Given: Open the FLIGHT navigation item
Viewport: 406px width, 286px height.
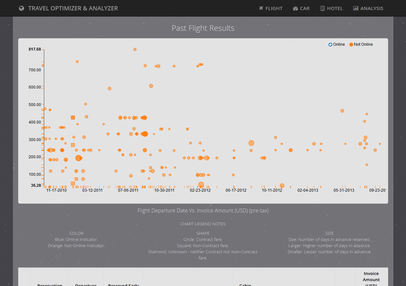Looking at the screenshot, I should click(271, 8).
